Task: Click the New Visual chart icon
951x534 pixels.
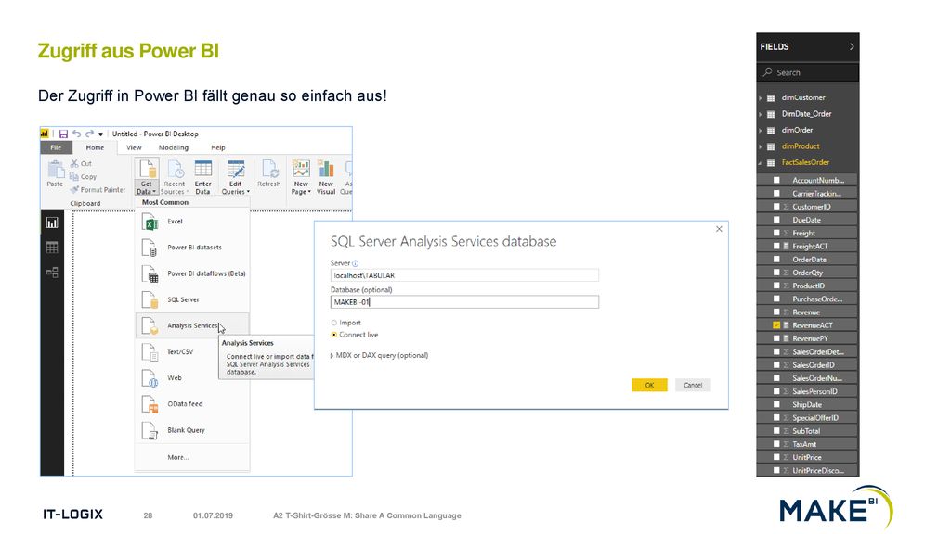Action: [326, 169]
